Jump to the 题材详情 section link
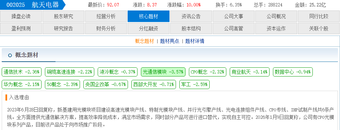The image size is (340, 130). click(x=195, y=41)
